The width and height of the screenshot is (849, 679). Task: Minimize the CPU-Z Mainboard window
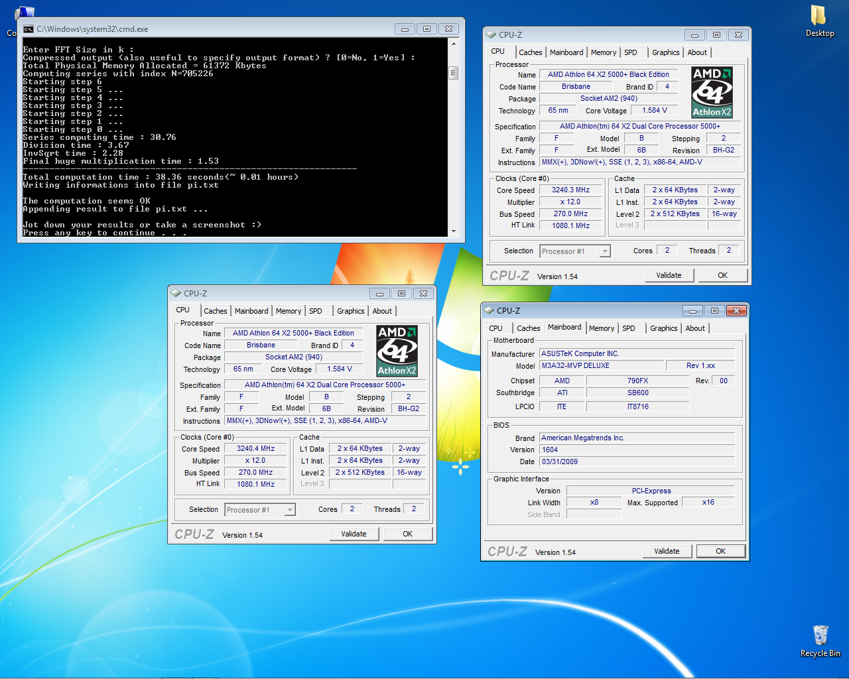[x=692, y=310]
